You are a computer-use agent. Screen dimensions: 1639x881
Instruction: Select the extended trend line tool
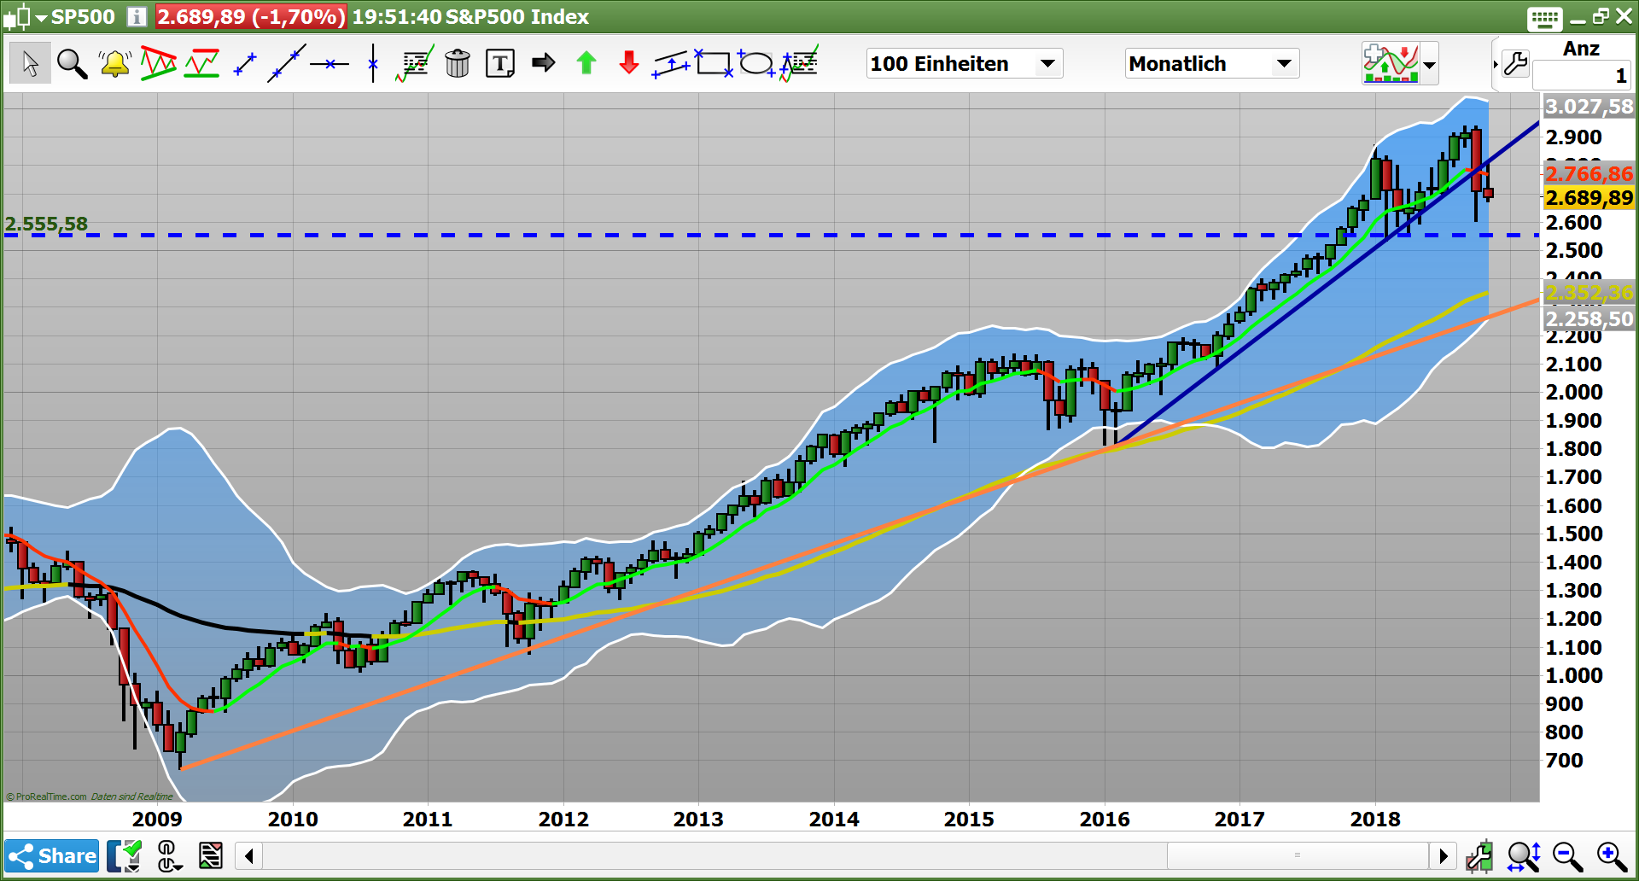[287, 63]
